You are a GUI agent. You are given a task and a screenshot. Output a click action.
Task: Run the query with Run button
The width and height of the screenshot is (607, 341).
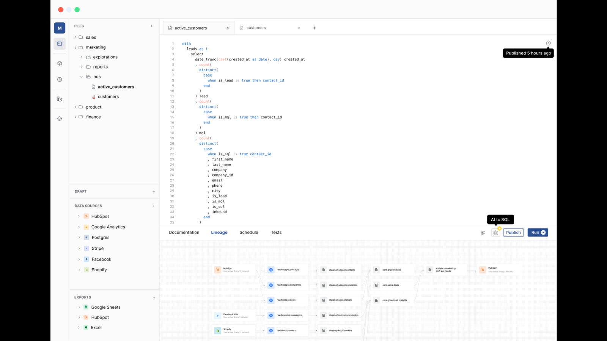tap(538, 233)
